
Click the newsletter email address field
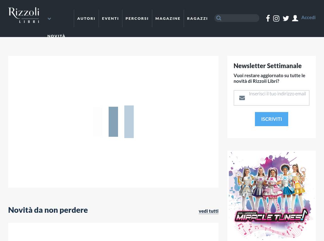pyautogui.click(x=277, y=98)
